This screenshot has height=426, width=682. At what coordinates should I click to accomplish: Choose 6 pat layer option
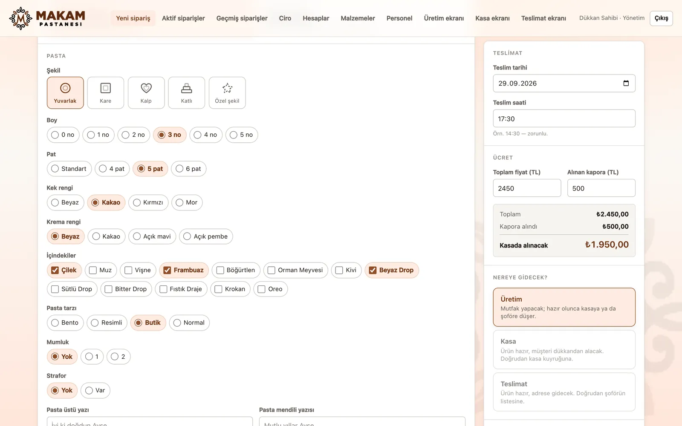189,169
